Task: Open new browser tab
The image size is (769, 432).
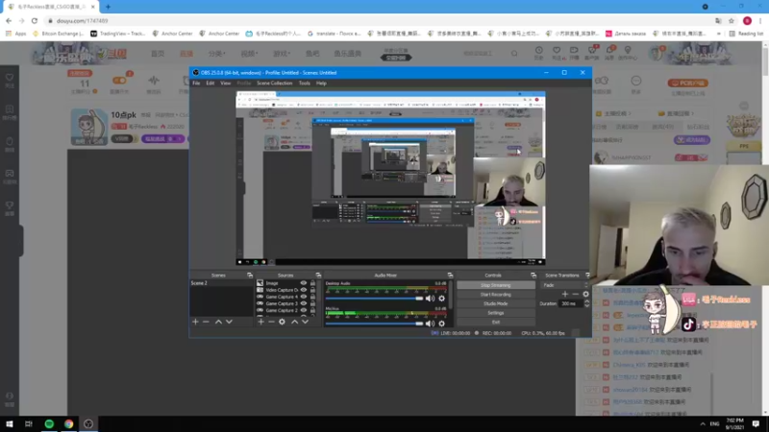Action: (108, 7)
